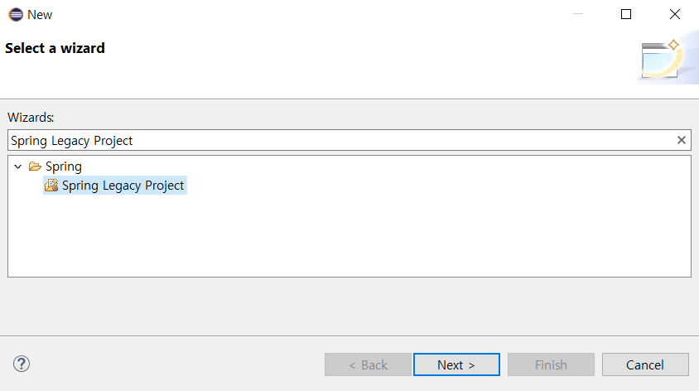Click the "Wizards:" label
Screen dimensions: 699x391
point(31,118)
